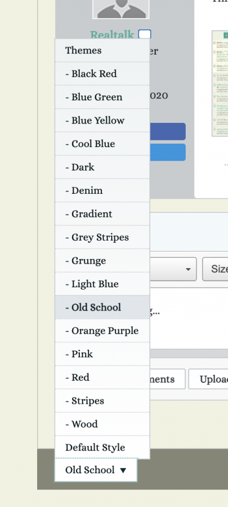Screen dimensions: 228x507
Task: Pick the Gradient theme entry
Action: click(x=102, y=214)
